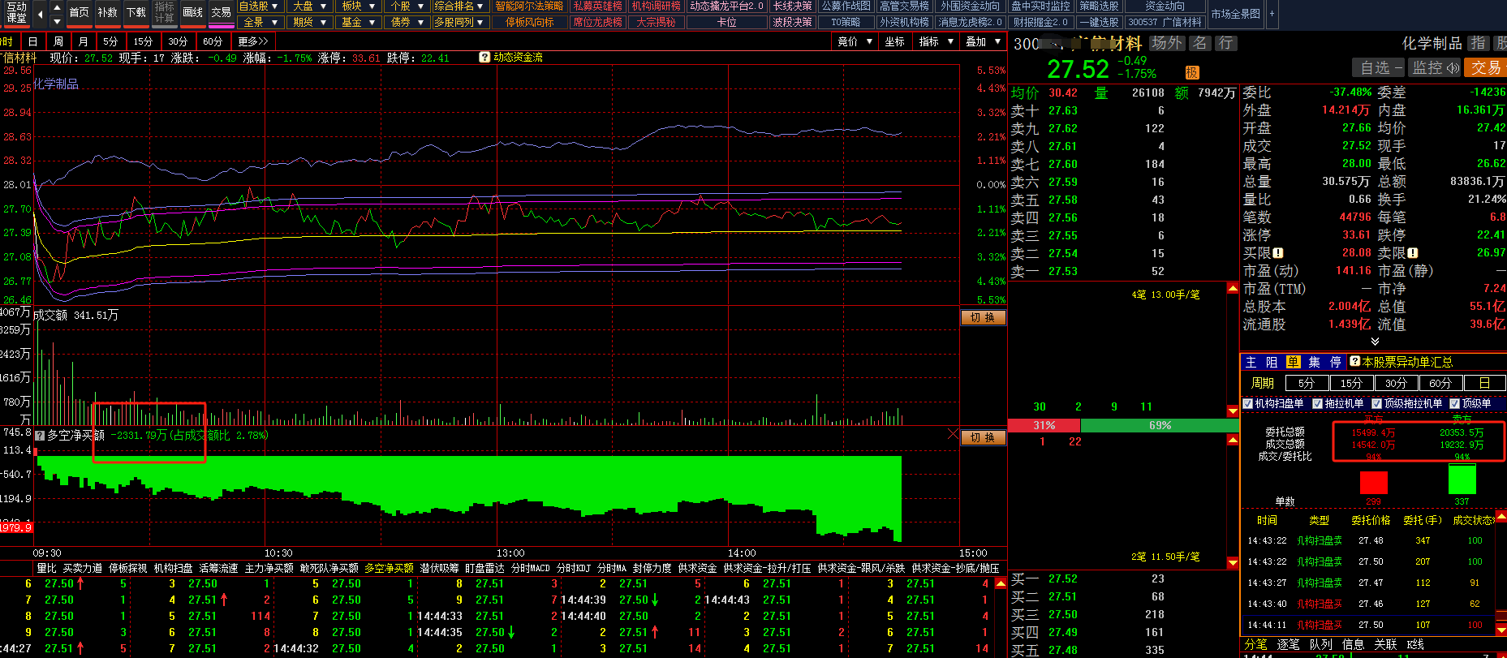The height and width of the screenshot is (658, 1507).
Task: Open 公募作战图
Action: tap(846, 6)
